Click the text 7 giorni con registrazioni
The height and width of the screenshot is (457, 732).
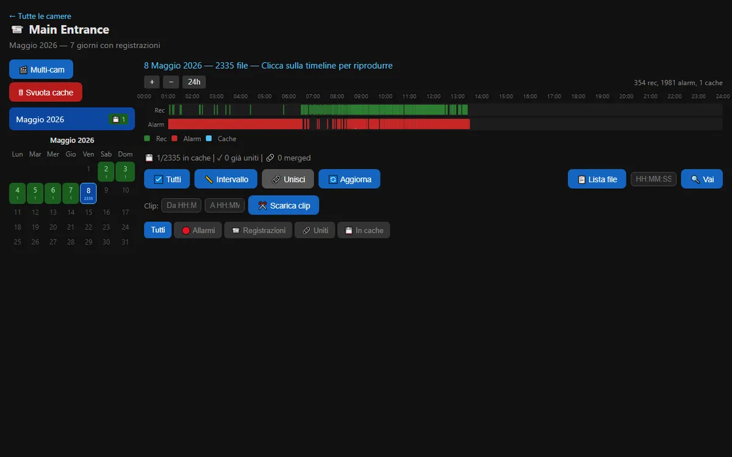pos(115,45)
